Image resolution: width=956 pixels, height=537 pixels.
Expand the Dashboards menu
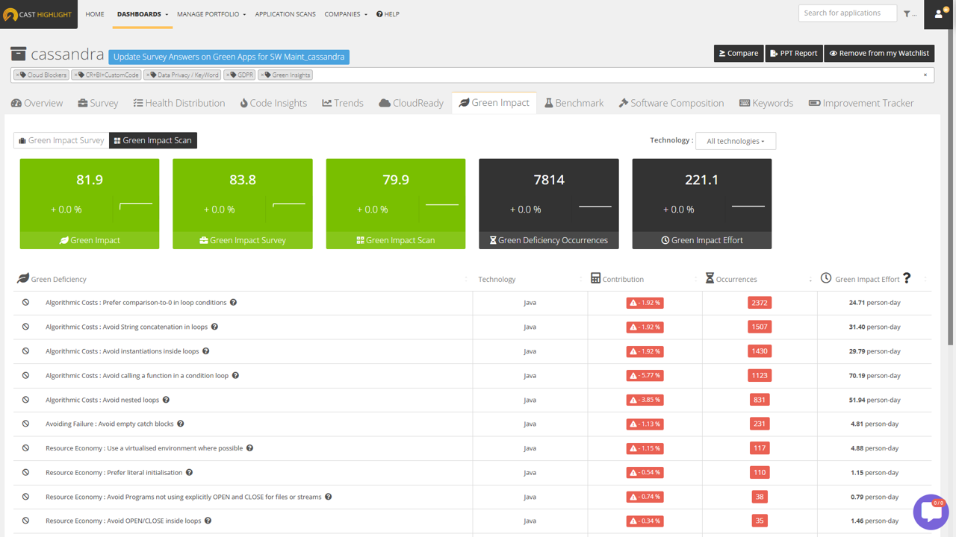click(142, 14)
